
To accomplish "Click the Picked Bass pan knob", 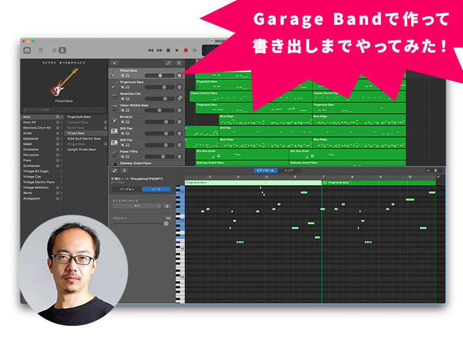I will 179,75.
